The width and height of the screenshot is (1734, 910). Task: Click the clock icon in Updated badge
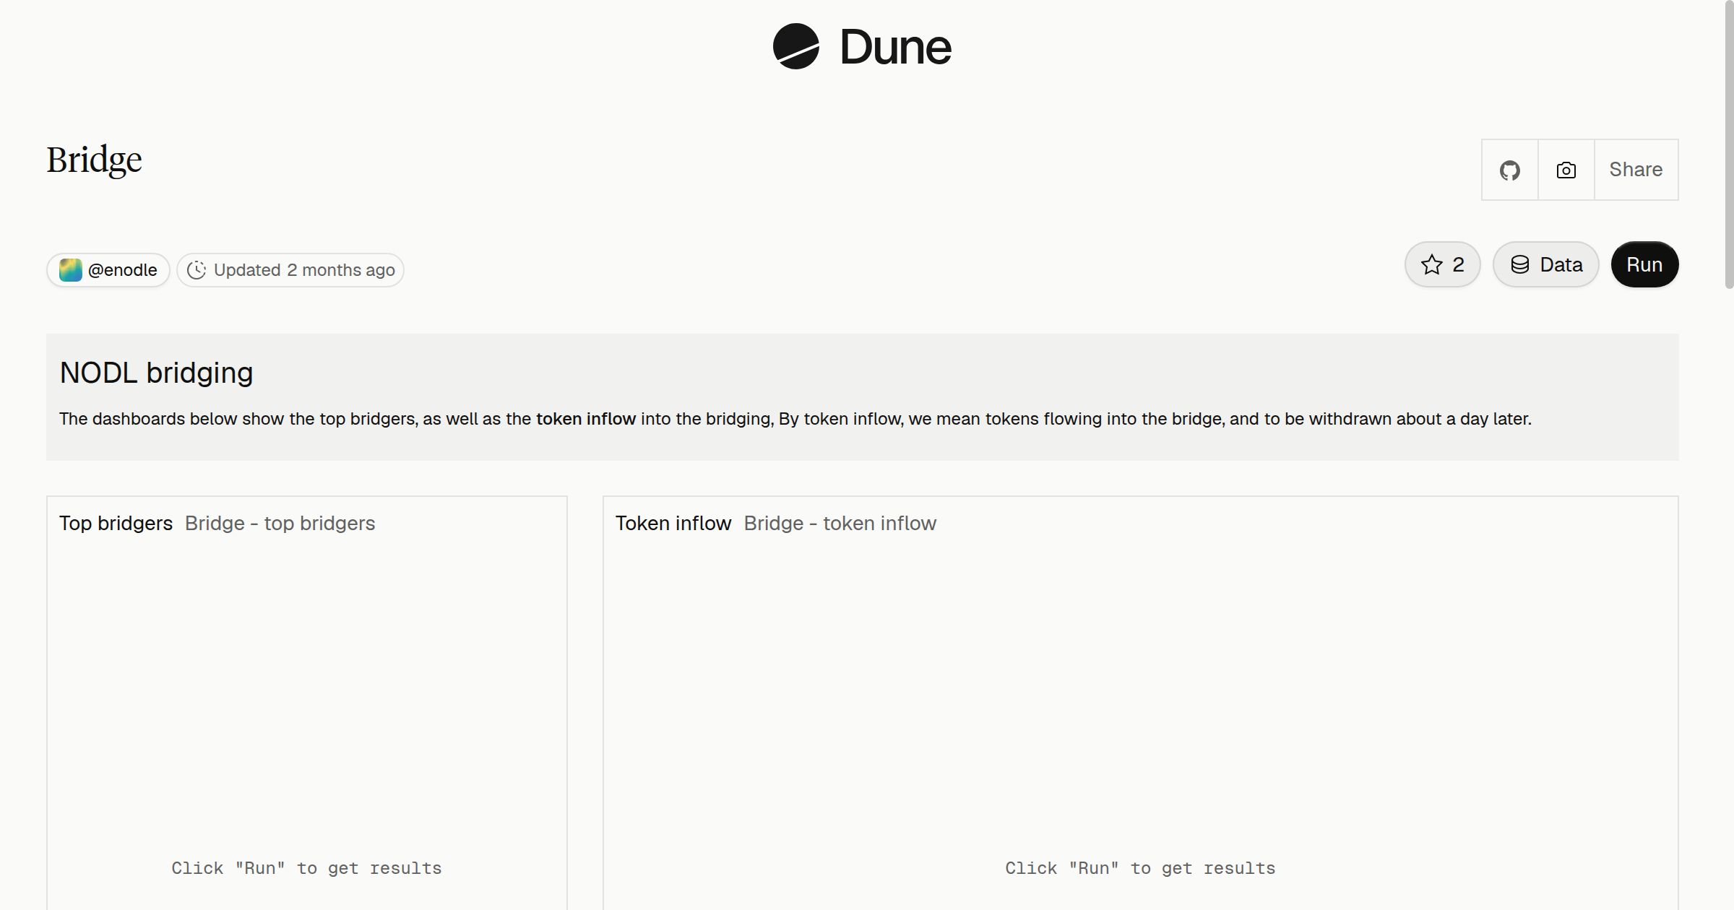197,270
